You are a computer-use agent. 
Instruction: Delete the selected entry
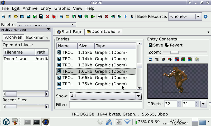[x=107, y=17]
